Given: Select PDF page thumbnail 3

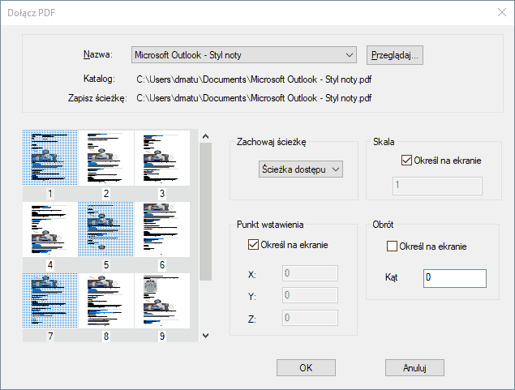Looking at the screenshot, I should coord(162,158).
